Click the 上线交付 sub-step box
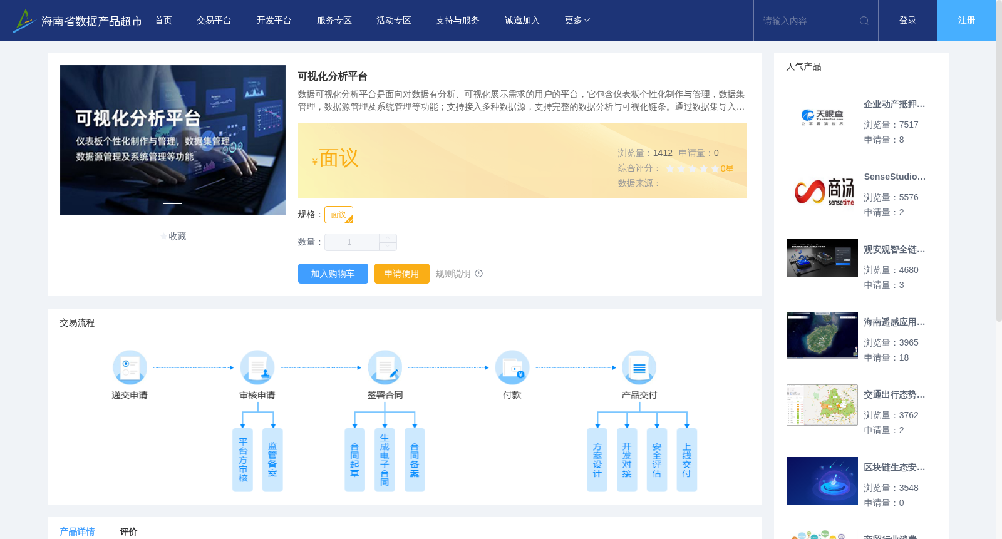The width and height of the screenshot is (1002, 539). tap(687, 460)
